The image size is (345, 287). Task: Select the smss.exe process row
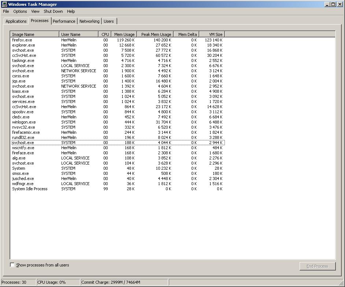coord(118,173)
